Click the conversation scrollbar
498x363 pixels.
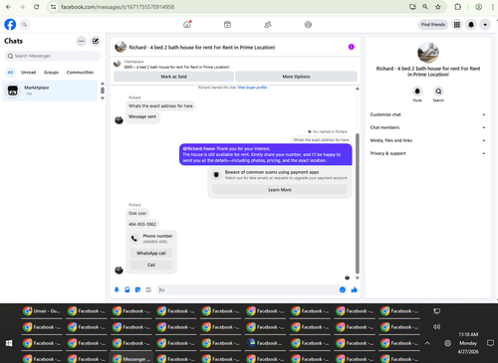click(358, 203)
